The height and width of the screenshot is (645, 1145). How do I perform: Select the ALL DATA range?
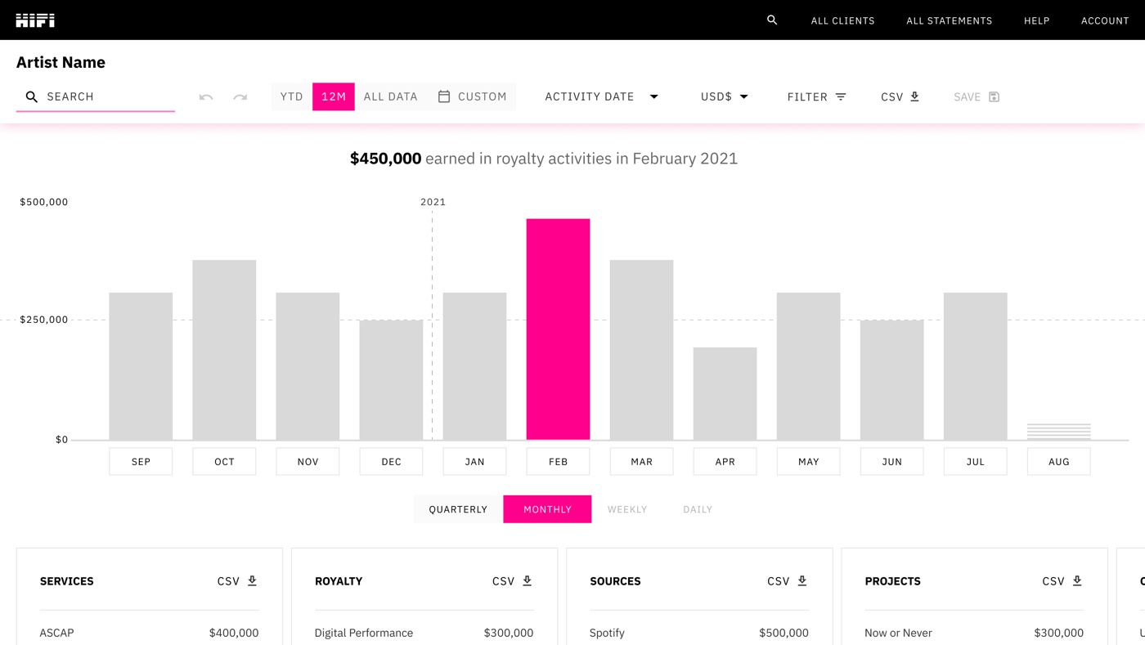pos(391,96)
